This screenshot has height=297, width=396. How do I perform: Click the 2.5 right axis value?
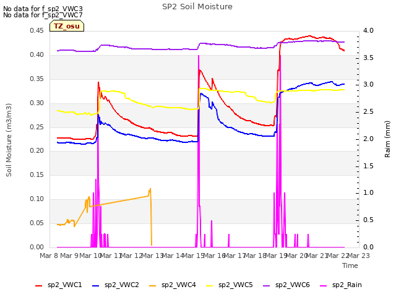369,111
